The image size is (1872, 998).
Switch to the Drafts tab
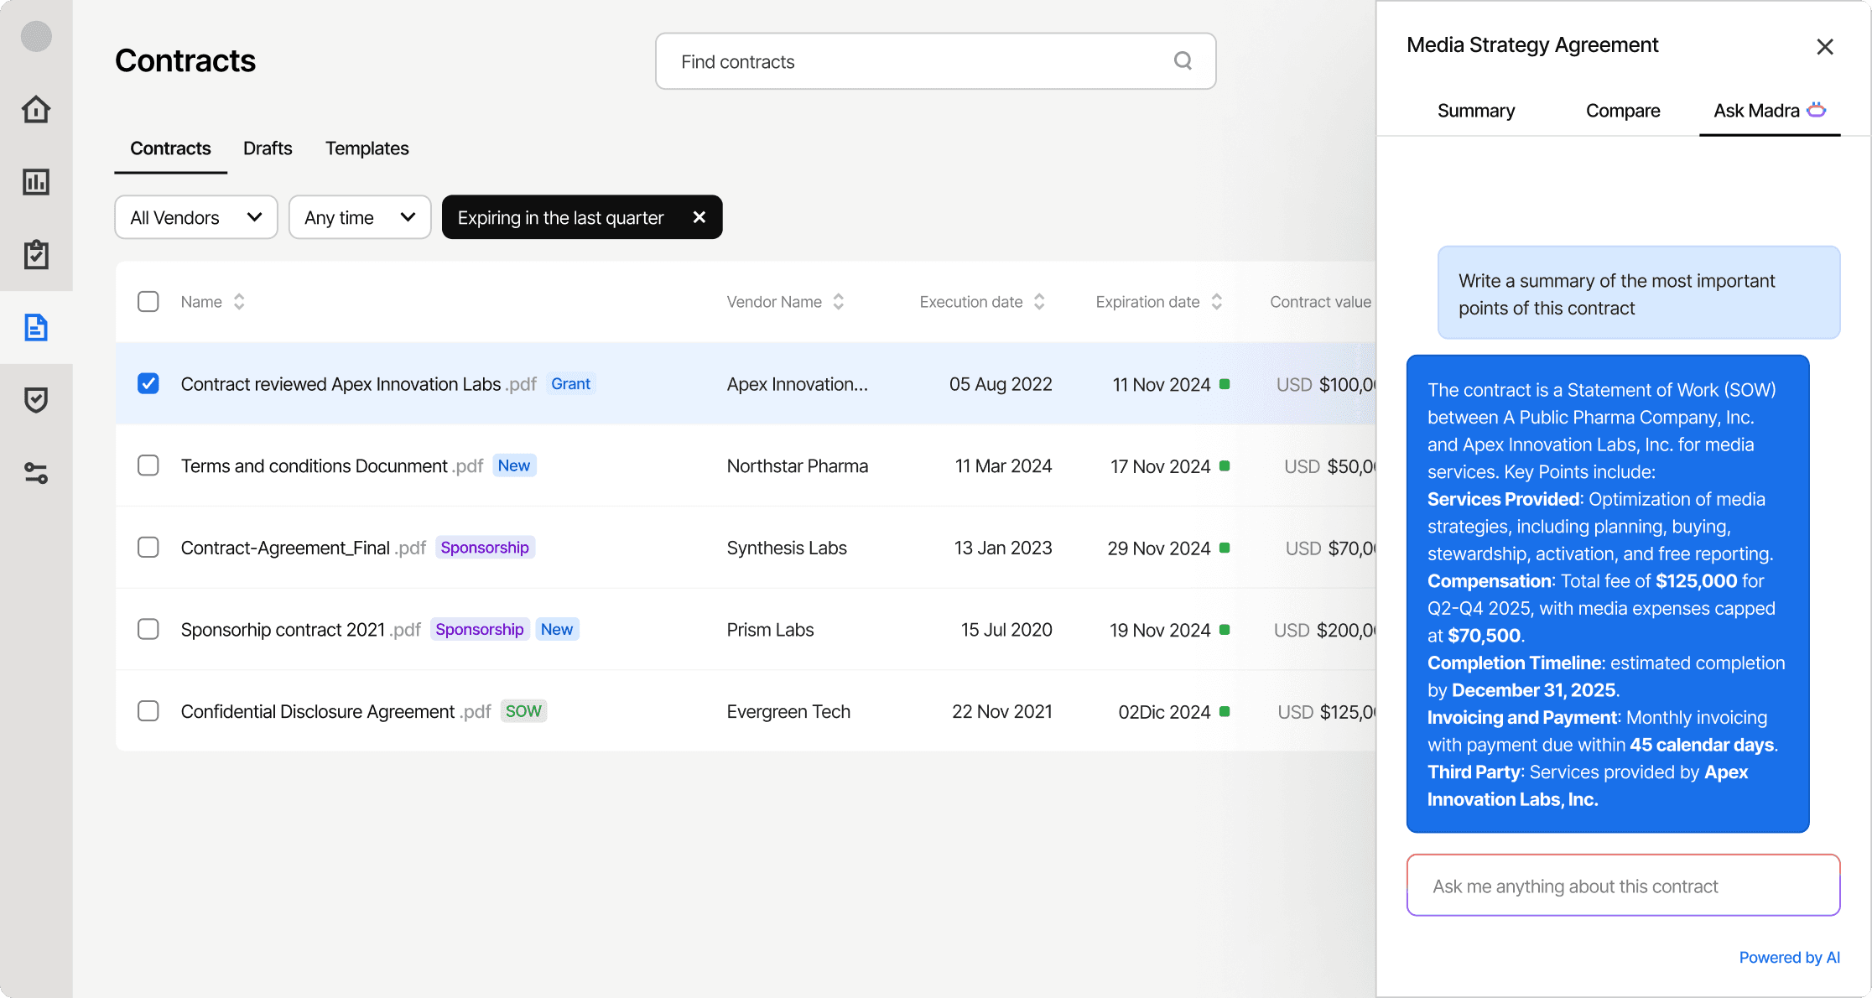(x=268, y=148)
